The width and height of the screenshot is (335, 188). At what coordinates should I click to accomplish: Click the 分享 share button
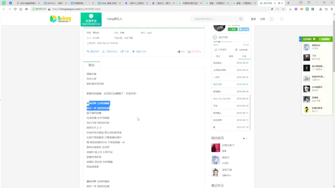[124, 51]
